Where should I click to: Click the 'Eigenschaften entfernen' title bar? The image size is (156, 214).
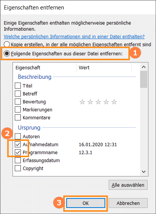(78, 7)
